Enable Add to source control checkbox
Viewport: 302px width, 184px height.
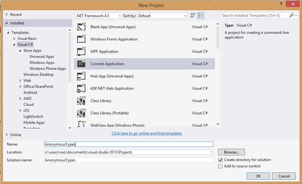tap(221, 166)
